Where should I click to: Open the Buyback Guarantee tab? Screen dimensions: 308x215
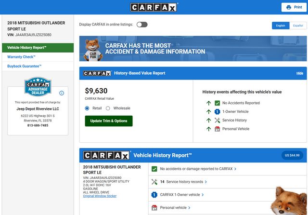[25, 66]
